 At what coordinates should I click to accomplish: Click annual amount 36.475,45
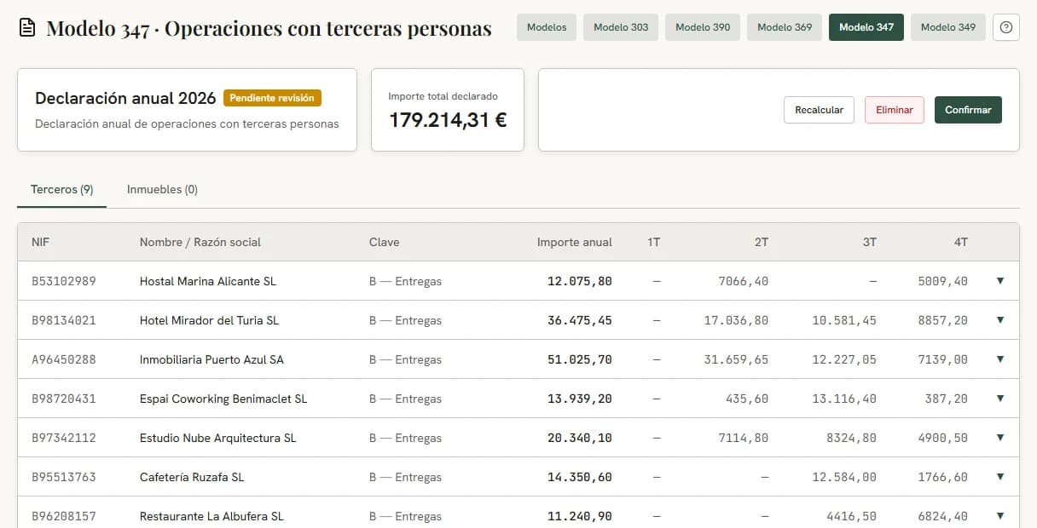tap(580, 320)
